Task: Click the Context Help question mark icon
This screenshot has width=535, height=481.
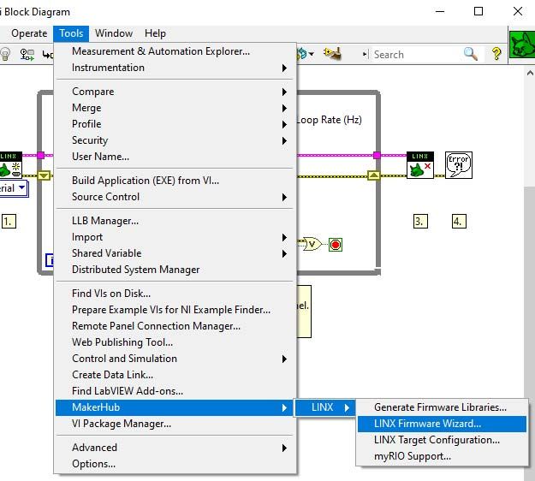Action: (496, 54)
